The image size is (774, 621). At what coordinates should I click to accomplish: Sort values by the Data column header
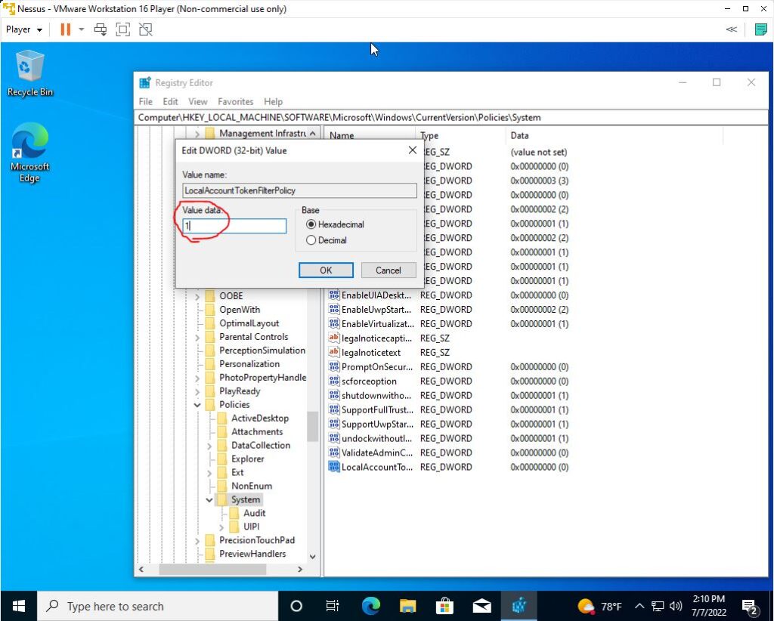614,135
